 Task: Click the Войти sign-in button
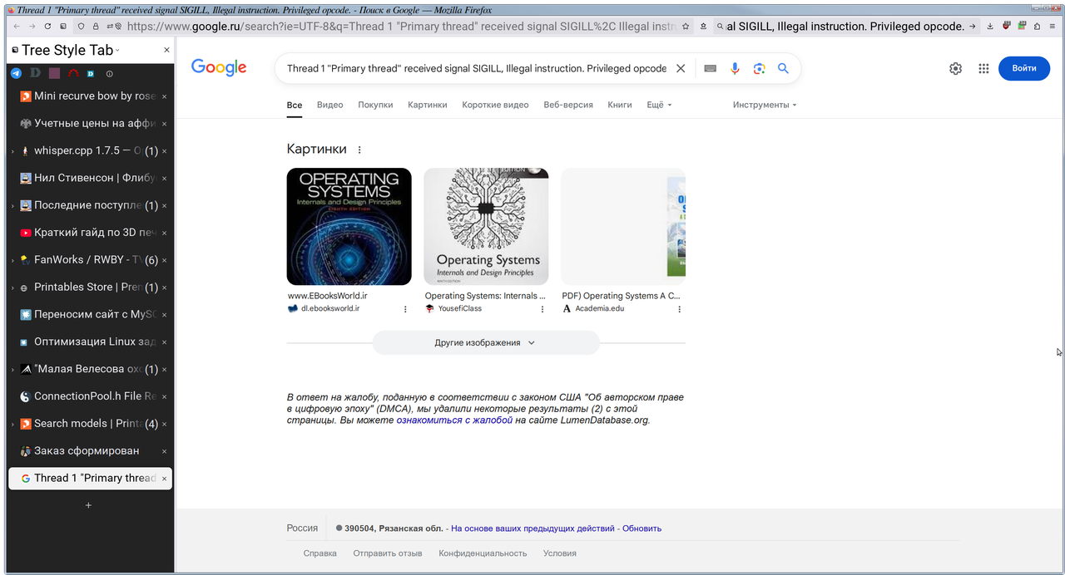[1024, 68]
